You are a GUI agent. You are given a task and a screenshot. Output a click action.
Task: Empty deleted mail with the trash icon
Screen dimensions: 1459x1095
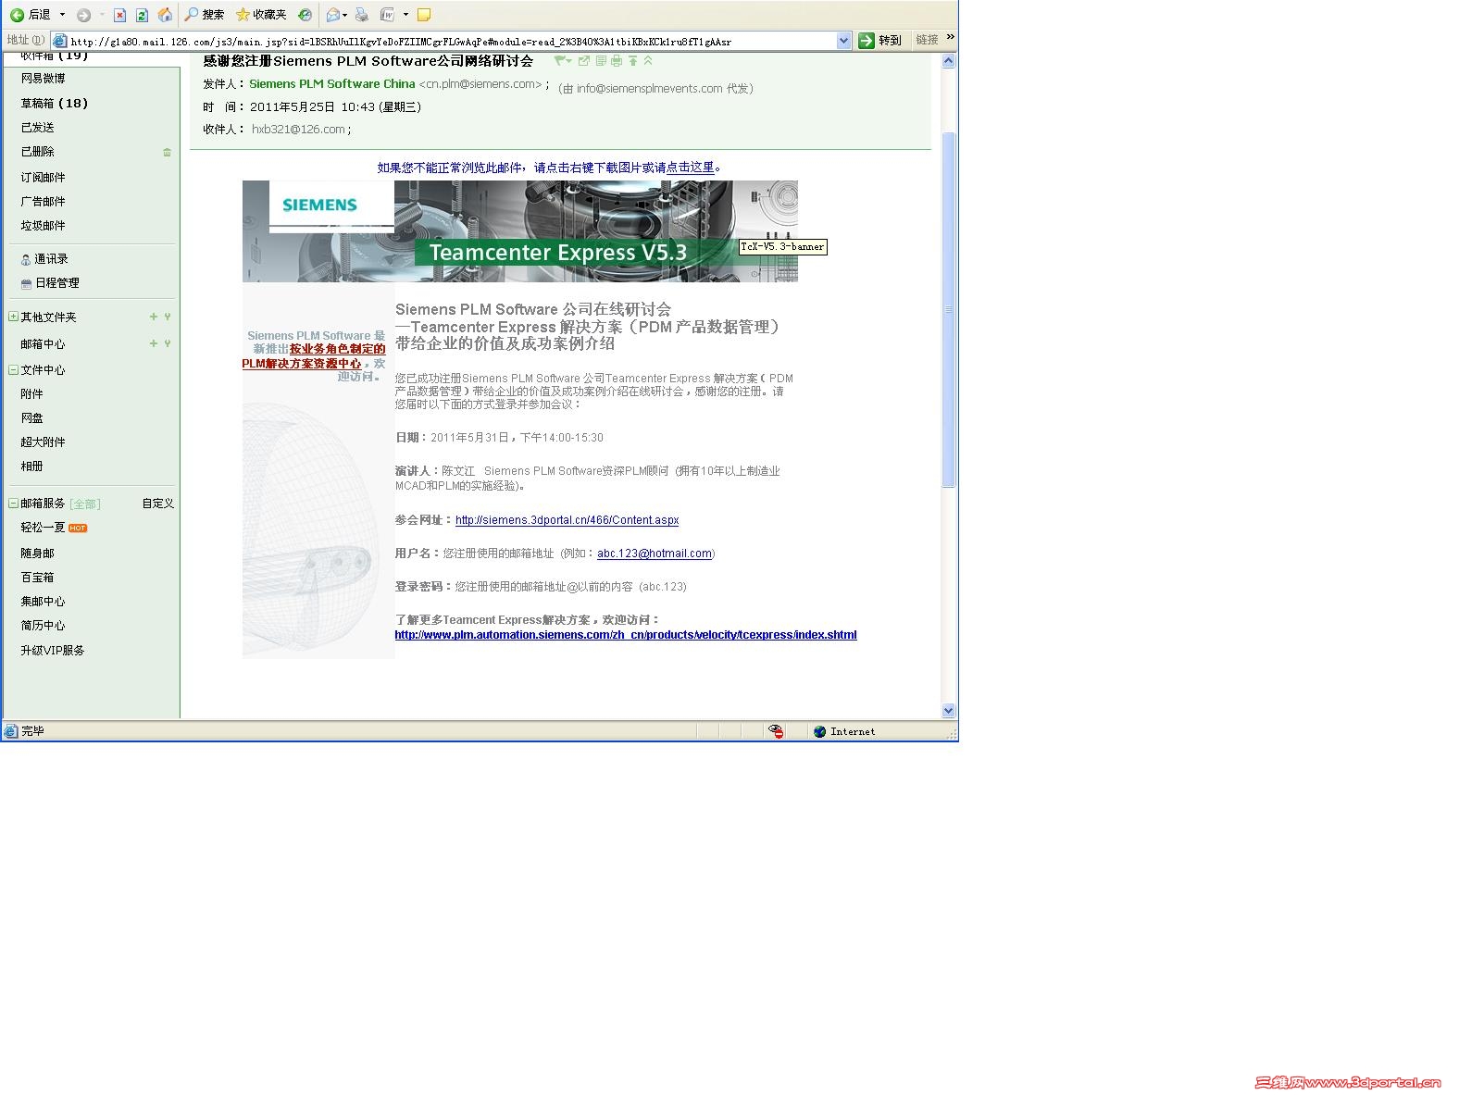(x=167, y=152)
